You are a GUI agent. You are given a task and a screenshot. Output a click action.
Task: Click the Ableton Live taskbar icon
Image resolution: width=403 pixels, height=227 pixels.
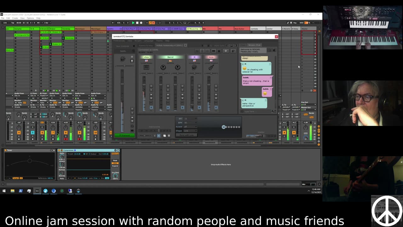click(37, 191)
